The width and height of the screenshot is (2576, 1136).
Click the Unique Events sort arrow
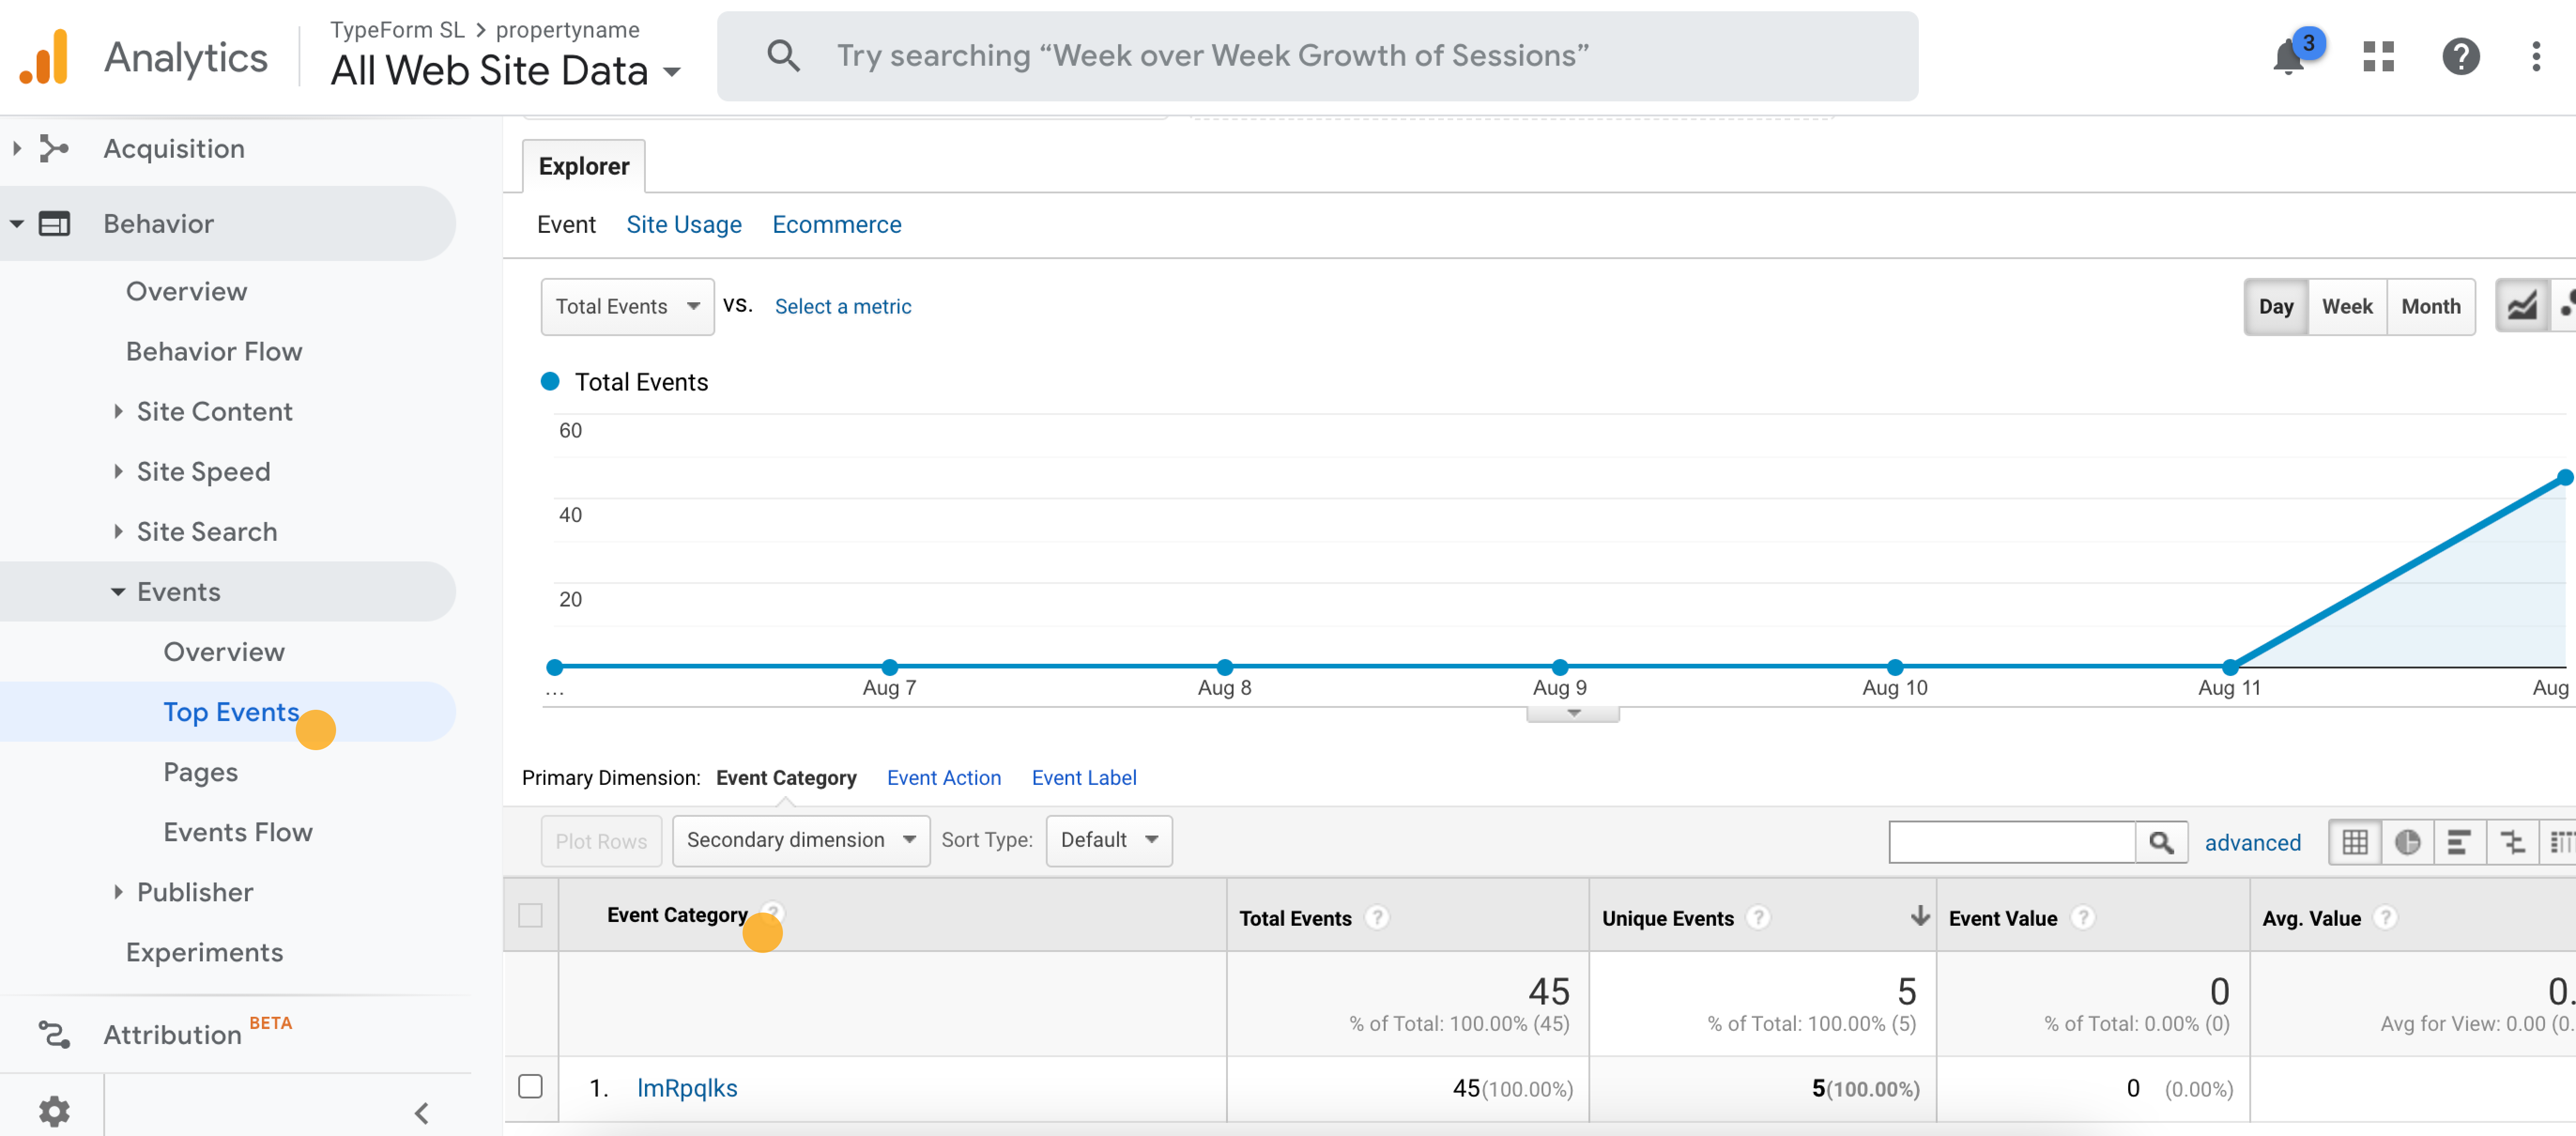tap(1919, 915)
